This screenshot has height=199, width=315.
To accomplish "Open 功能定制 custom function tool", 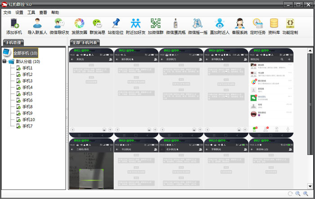I will (290, 26).
